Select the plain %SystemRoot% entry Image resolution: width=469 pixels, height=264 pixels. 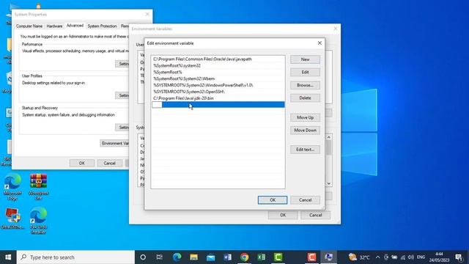[218, 72]
